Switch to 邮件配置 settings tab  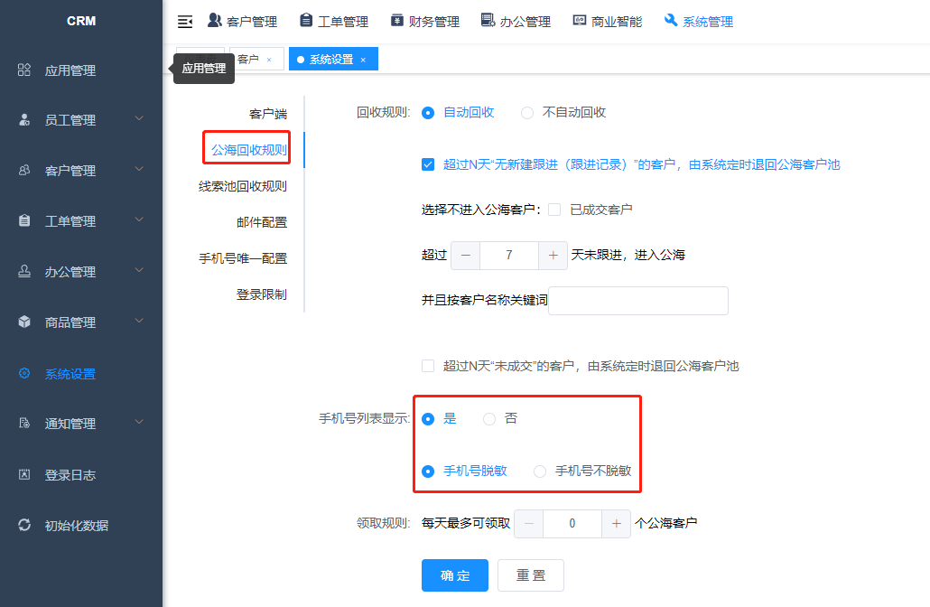[x=261, y=222]
